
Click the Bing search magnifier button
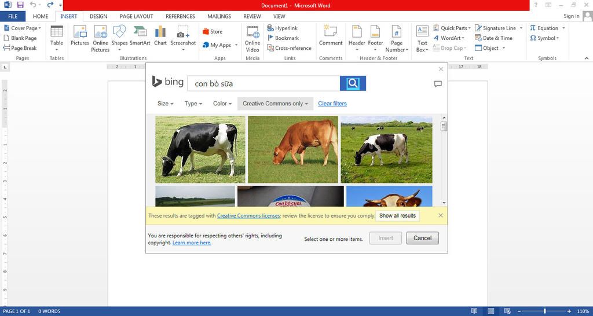coord(353,83)
